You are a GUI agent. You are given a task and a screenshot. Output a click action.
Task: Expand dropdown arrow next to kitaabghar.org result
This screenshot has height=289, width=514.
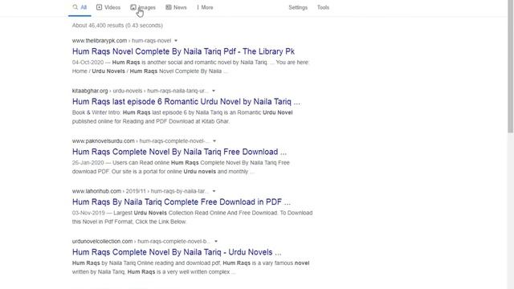tap(214, 91)
